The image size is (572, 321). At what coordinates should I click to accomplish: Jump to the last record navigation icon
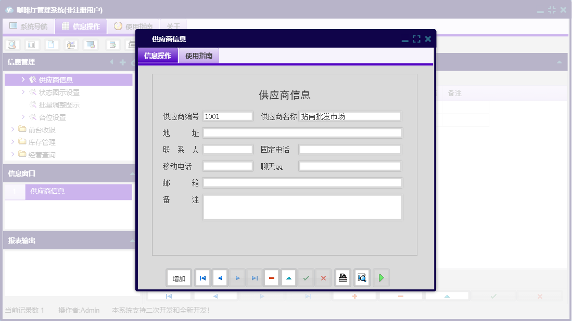tap(254, 277)
